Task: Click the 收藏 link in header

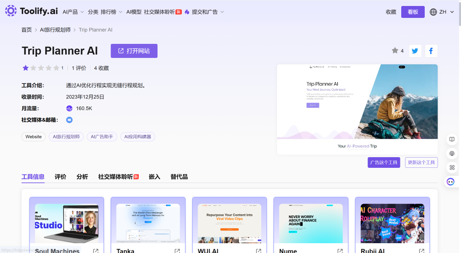Action: (391, 12)
